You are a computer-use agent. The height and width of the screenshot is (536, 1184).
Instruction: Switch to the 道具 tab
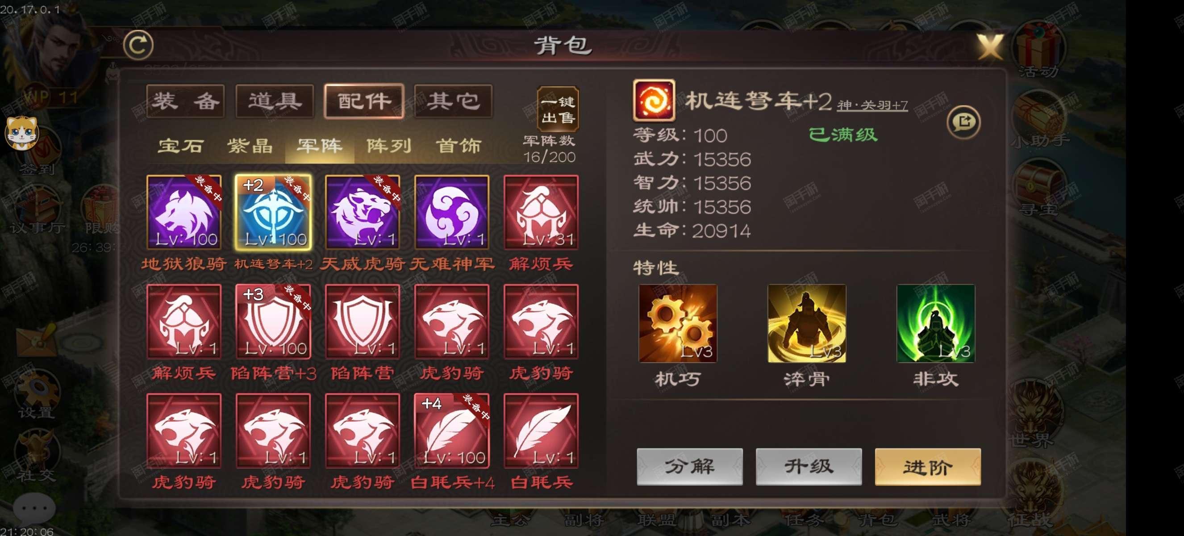coord(275,101)
